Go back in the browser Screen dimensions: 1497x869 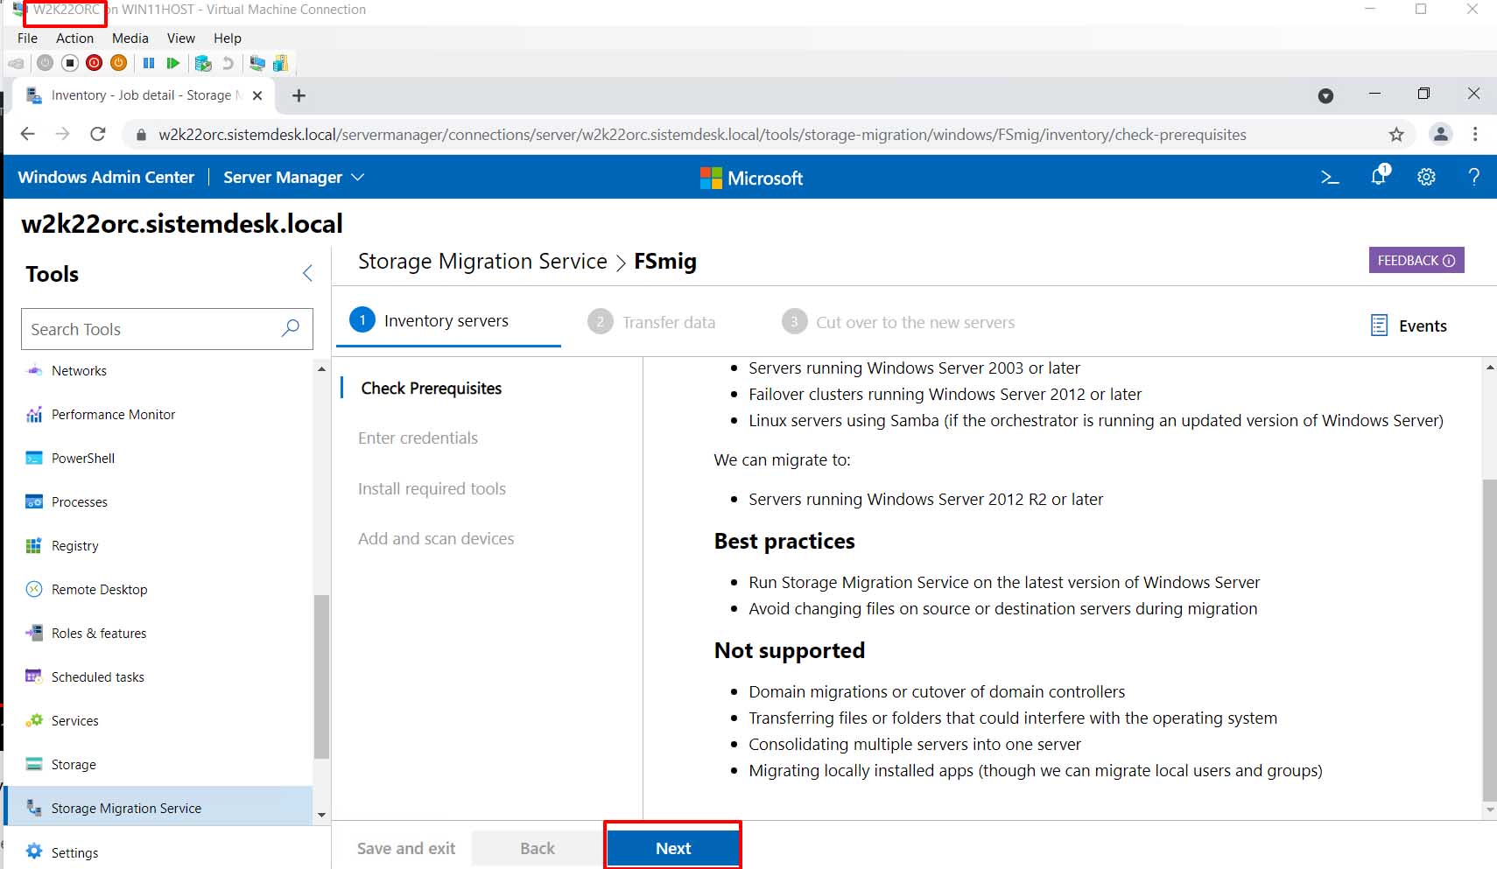point(27,134)
